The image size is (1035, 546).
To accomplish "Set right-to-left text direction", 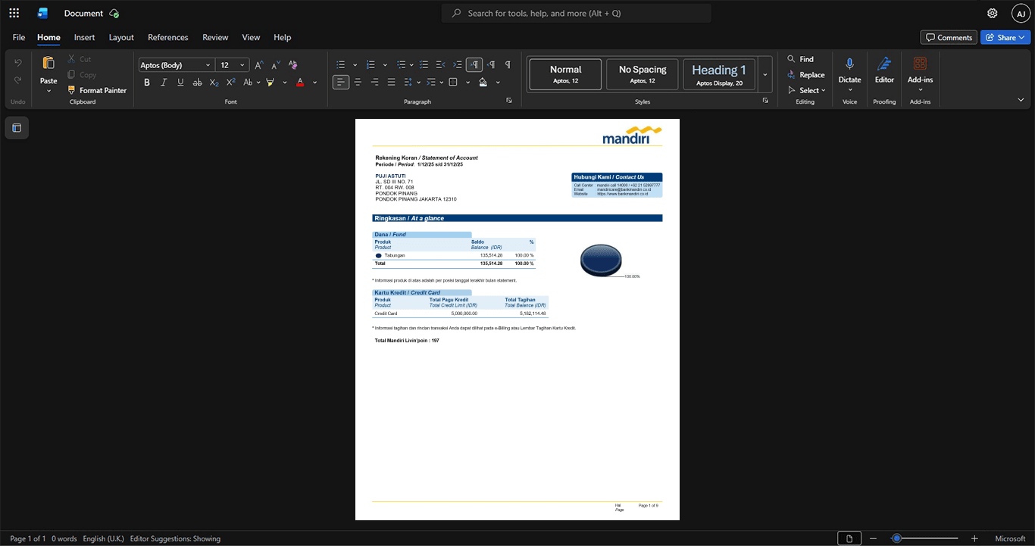I will (491, 65).
